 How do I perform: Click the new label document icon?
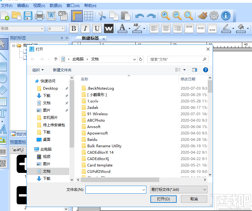coord(5,16)
